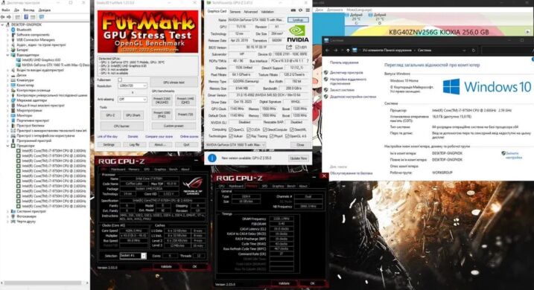This screenshot has width=534, height=290.
Task: Enable the Fullscreen checkbox in FurMark
Action: click(120, 80)
